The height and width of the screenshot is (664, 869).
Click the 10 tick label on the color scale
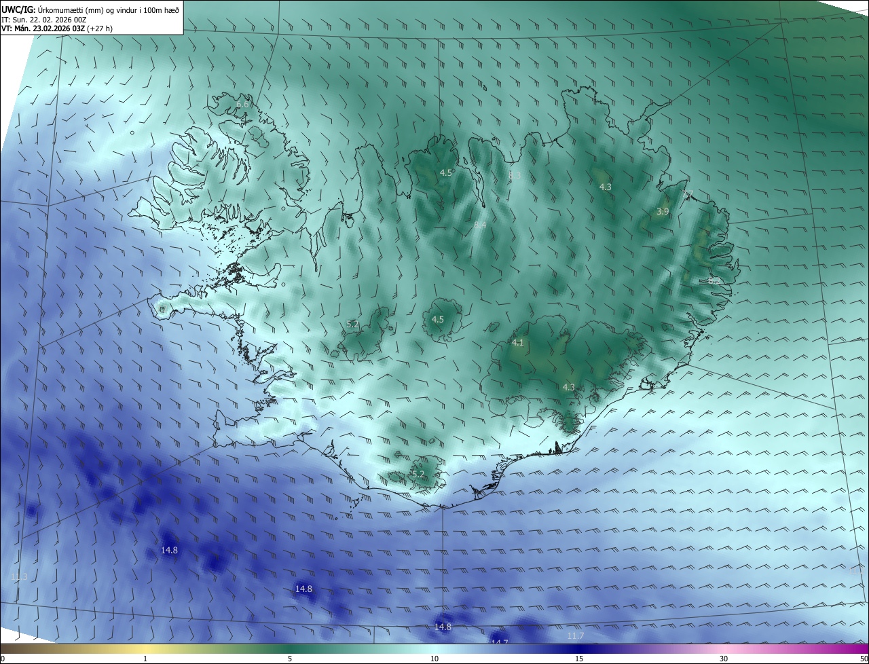click(434, 659)
